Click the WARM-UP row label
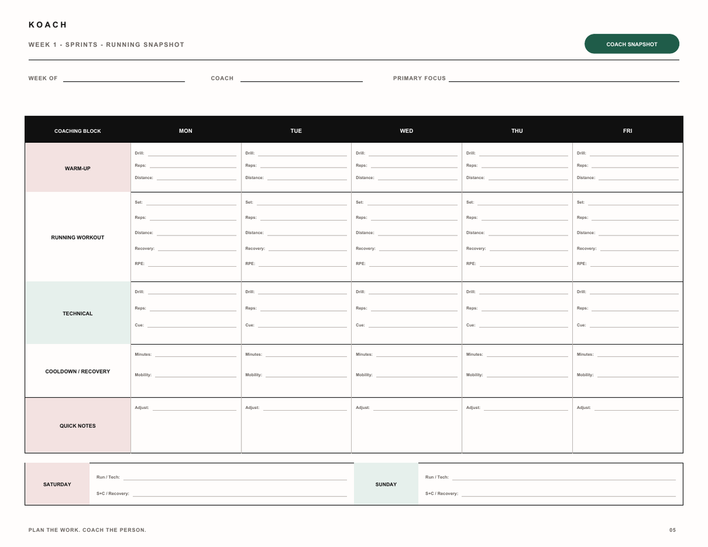 (77, 168)
